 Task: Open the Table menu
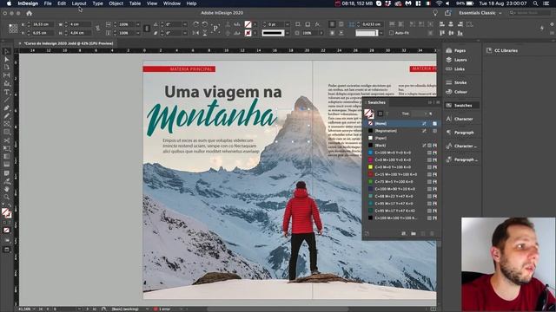click(x=135, y=3)
